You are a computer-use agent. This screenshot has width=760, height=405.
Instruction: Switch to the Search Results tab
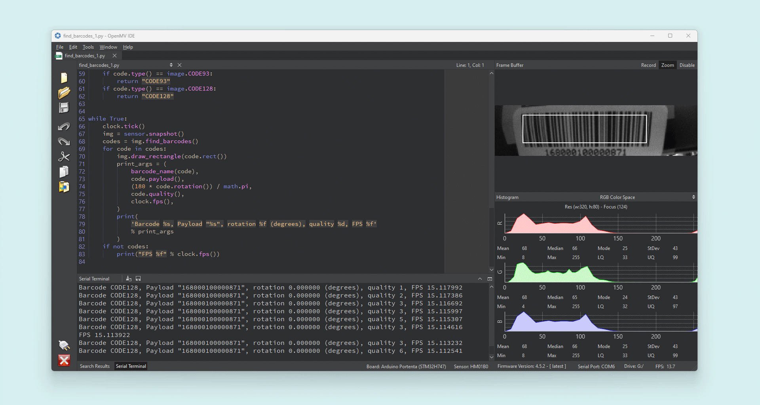click(95, 366)
